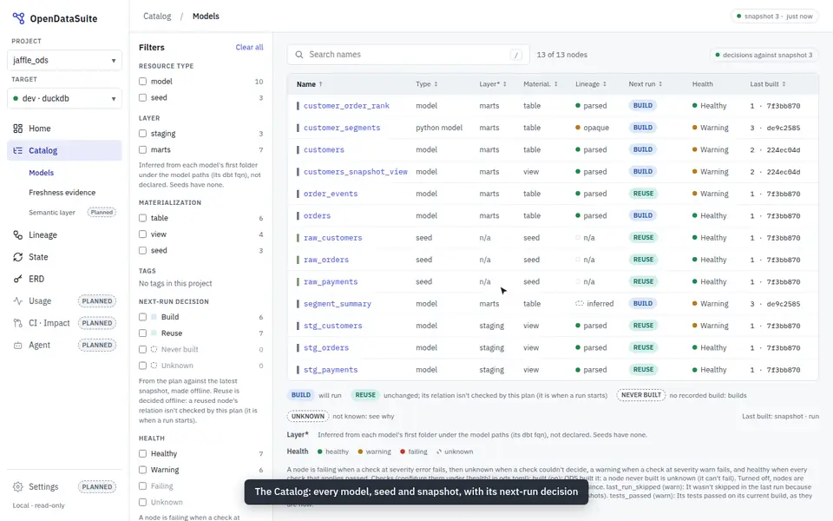The height and width of the screenshot is (521, 833).
Task: Open the stg_payments model link
Action: [x=331, y=370]
